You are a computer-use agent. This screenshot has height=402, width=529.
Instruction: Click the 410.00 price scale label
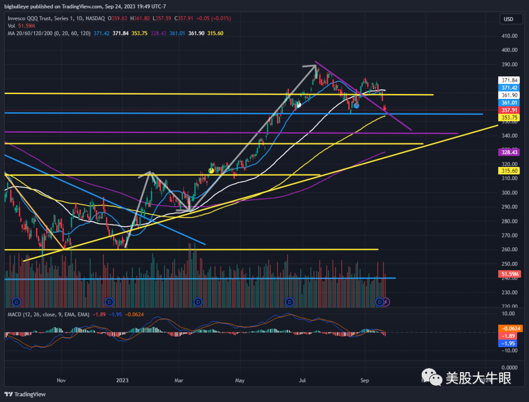[509, 36]
